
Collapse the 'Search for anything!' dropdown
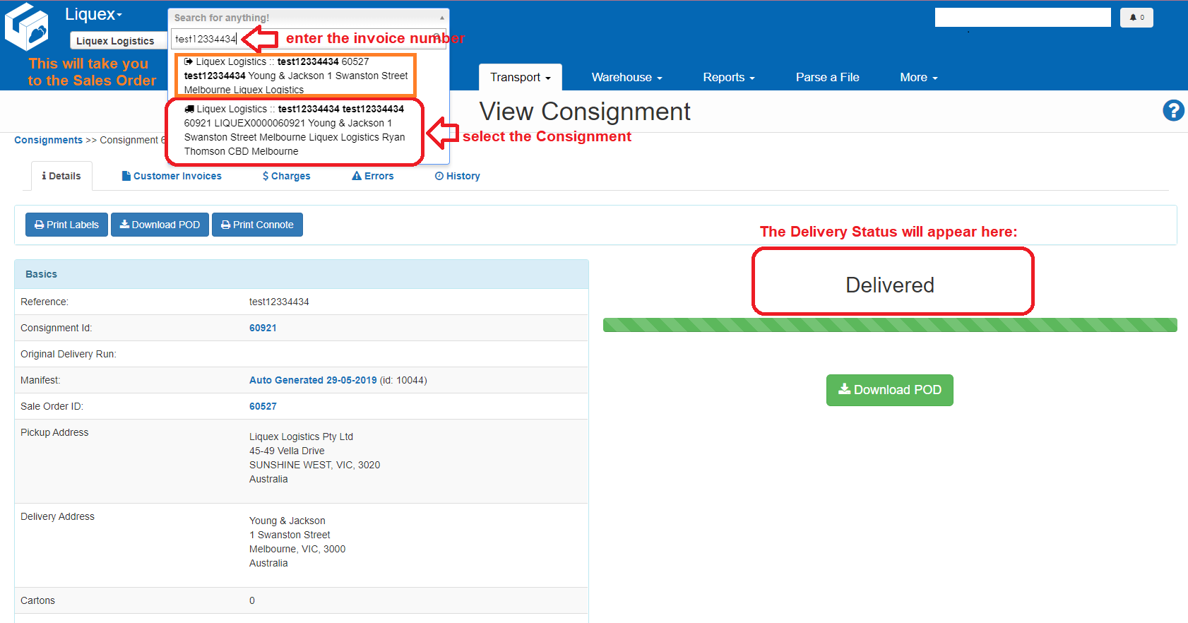(x=309, y=18)
